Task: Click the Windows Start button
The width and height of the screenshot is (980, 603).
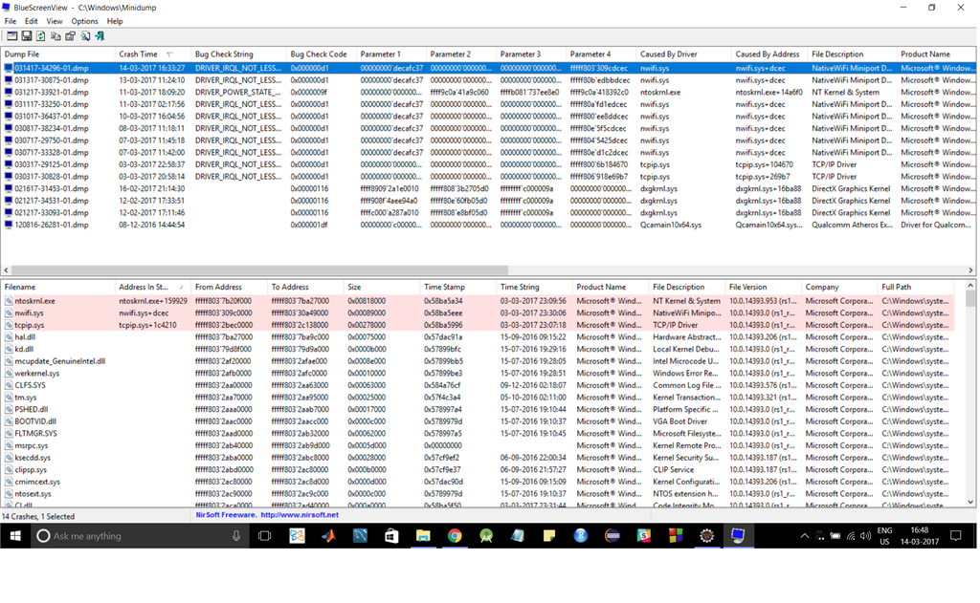Action: pyautogui.click(x=15, y=535)
